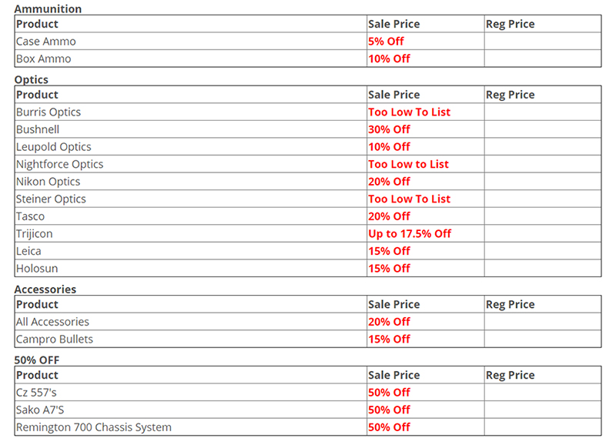Select the Box Ammo row label
Screen dimensions: 616x445
[44, 59]
